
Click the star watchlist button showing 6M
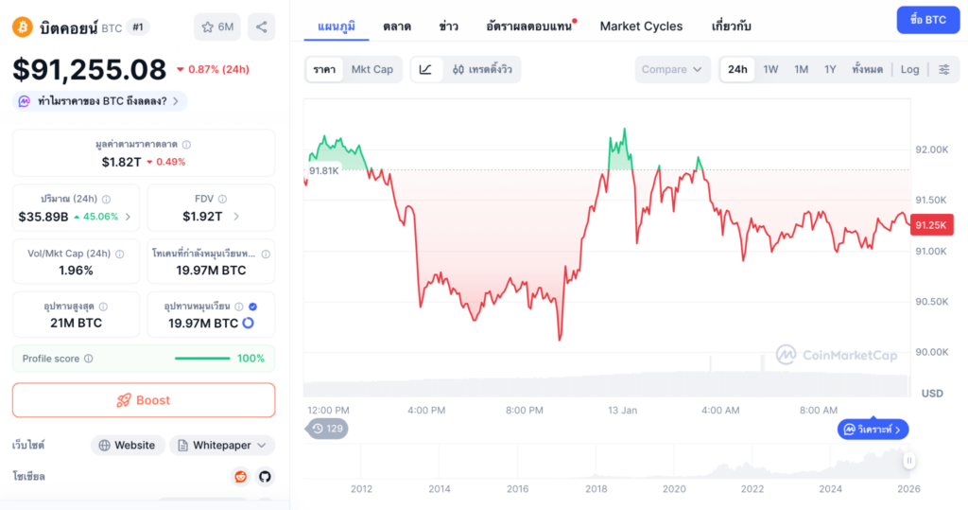[x=217, y=26]
